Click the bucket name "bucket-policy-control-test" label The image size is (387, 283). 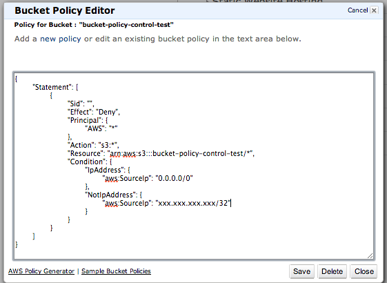126,25
